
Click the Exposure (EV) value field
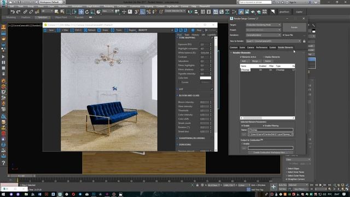pyautogui.click(x=205, y=44)
